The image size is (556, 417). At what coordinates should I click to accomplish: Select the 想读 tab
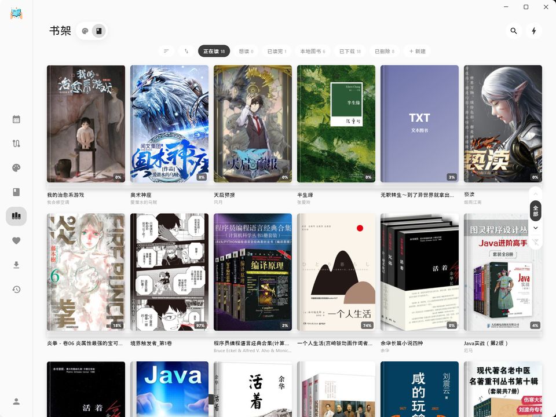coord(246,51)
